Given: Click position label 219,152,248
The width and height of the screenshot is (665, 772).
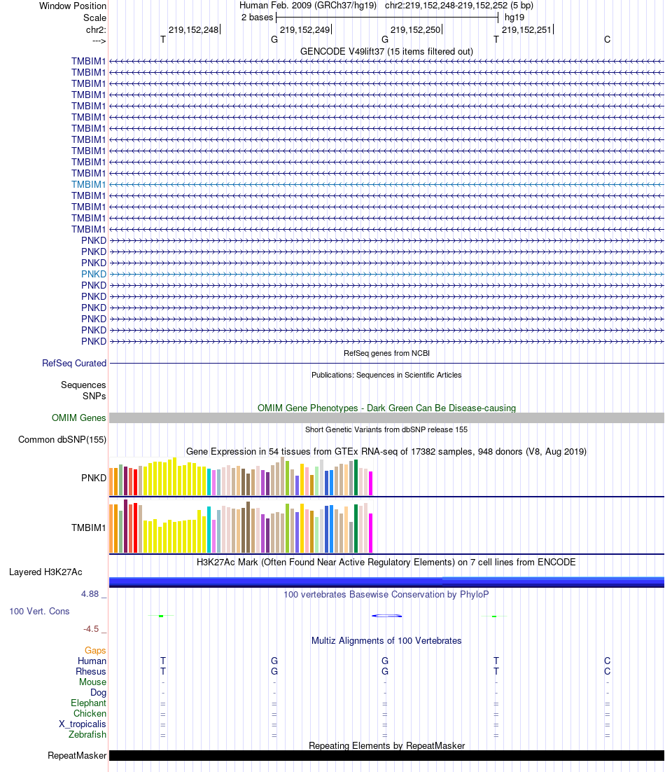Looking at the screenshot, I should tap(193, 30).
